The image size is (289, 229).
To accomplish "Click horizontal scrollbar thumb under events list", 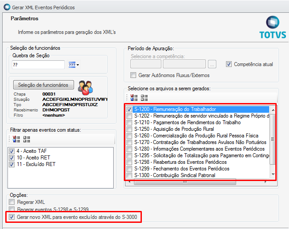I will pyautogui.click(x=185, y=182).
